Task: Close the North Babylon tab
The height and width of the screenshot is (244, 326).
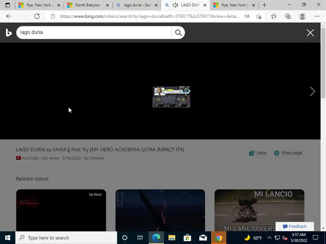Action: [x=107, y=5]
